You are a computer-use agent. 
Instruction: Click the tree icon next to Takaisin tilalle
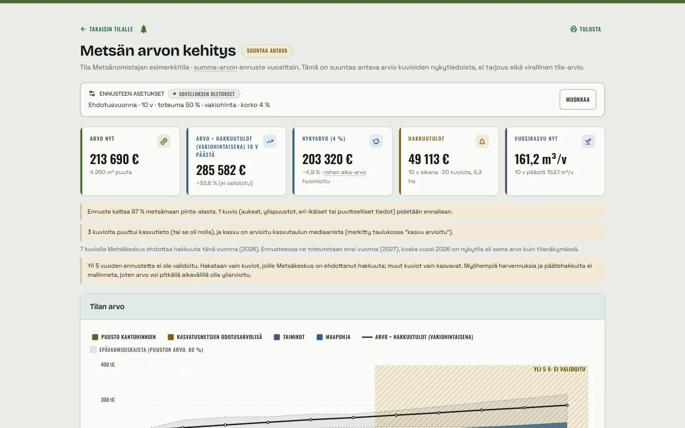pos(144,29)
